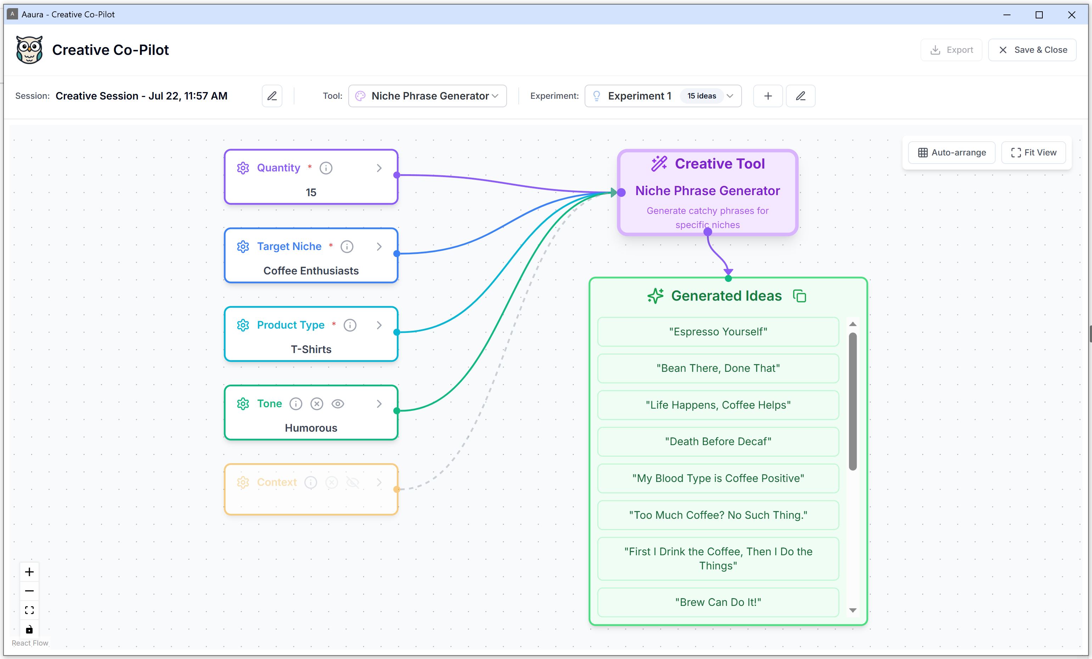Click the Context node output handle
This screenshot has height=659, width=1092.
click(396, 489)
